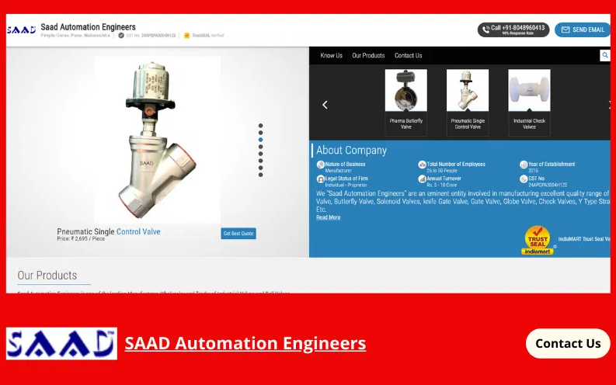Click the left carousel arrow

[325, 105]
